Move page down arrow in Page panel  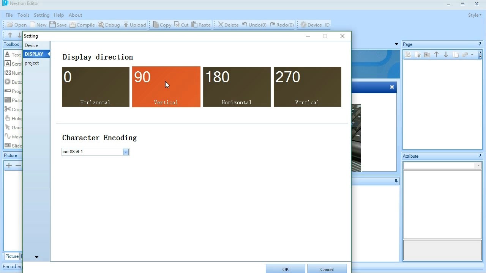click(x=446, y=55)
